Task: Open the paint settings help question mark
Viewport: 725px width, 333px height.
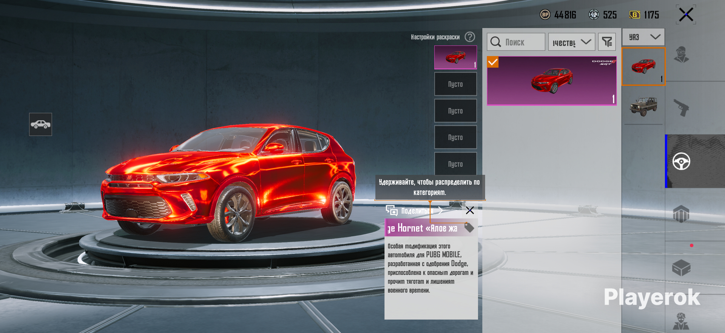Action: pyautogui.click(x=470, y=37)
